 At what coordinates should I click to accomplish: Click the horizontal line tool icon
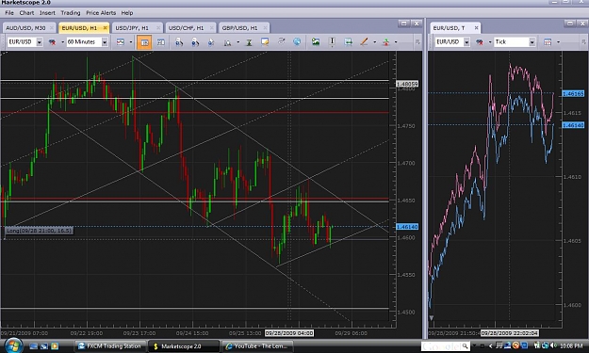pyautogui.click(x=348, y=42)
